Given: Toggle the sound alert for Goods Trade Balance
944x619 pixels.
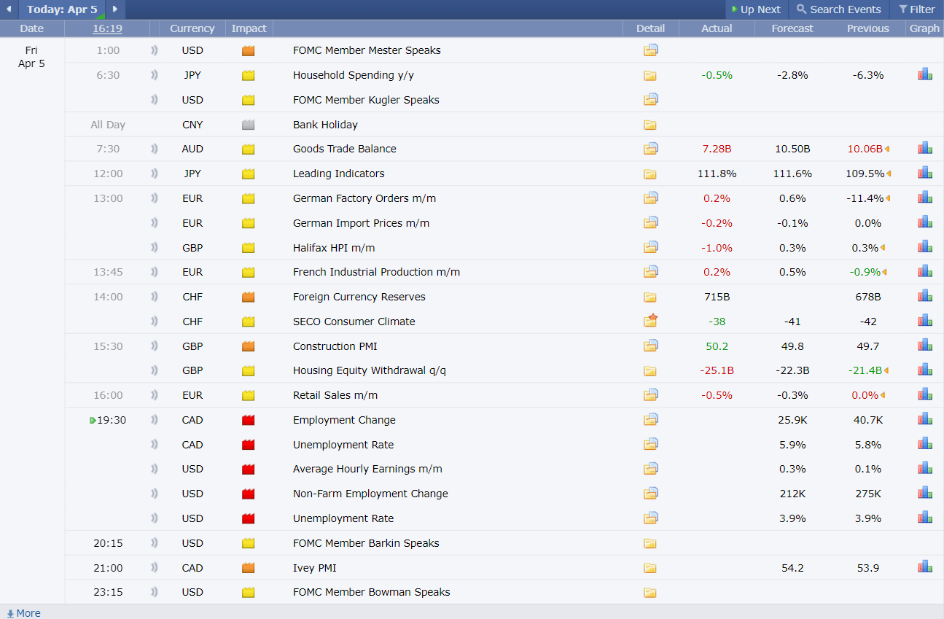Looking at the screenshot, I should (x=155, y=149).
